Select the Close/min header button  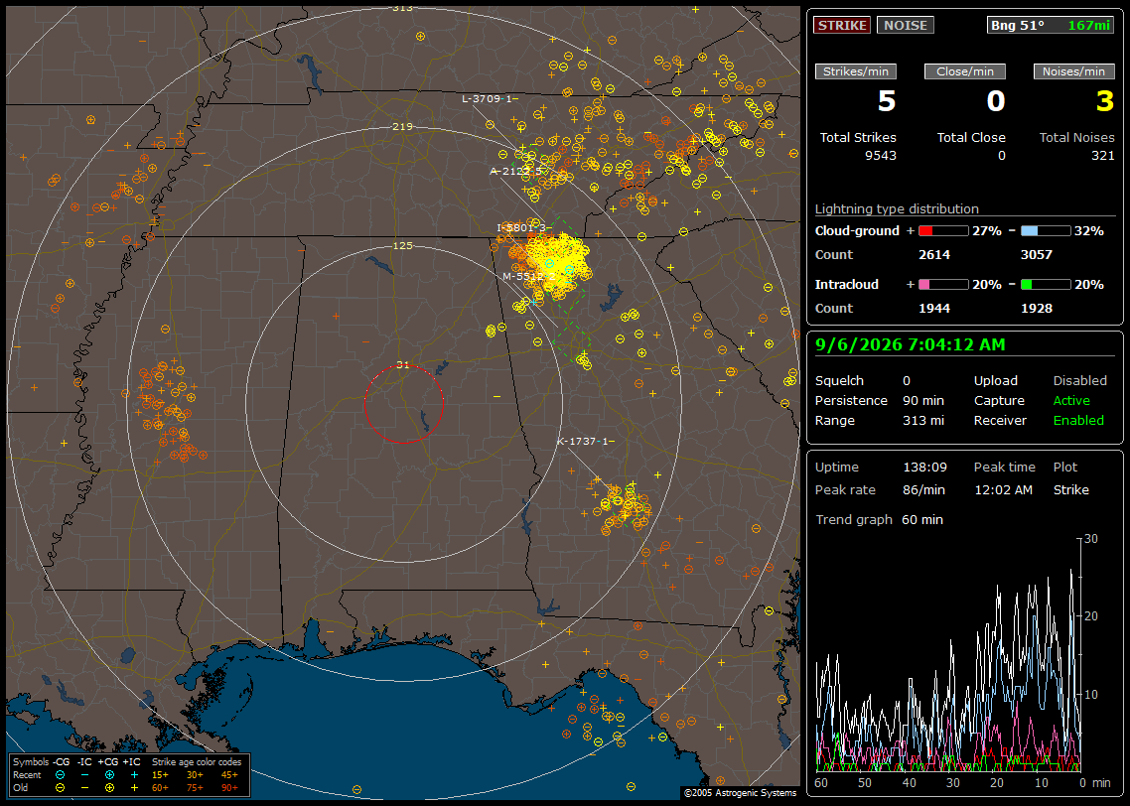[965, 71]
